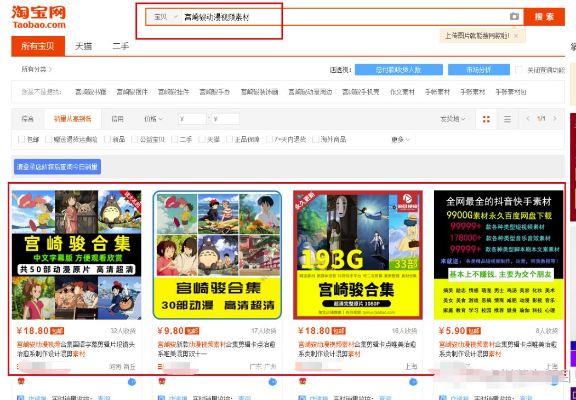This screenshot has width=576, height=400.
Task: Open the 抖音快手素材 product thumbnail
Action: [499, 255]
